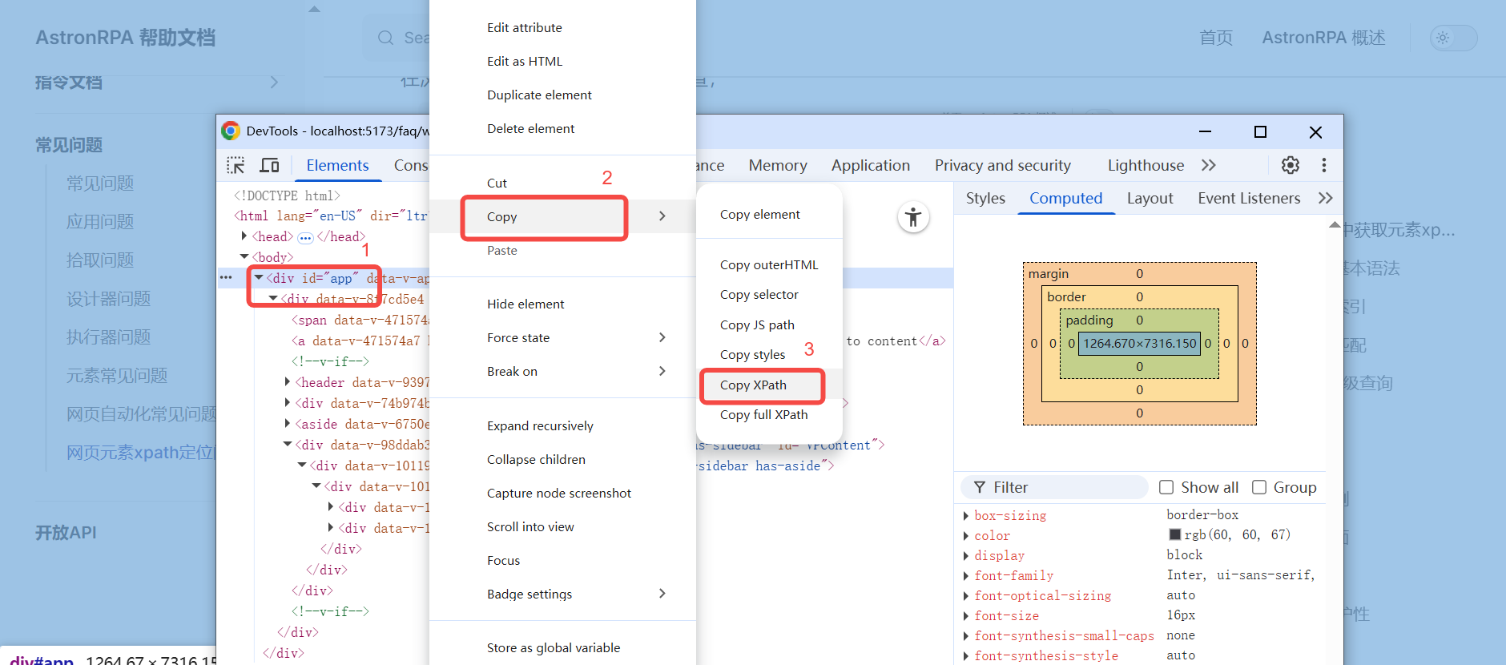Show more DevTools panel tabs
Image resolution: width=1506 pixels, height=665 pixels.
[1209, 165]
